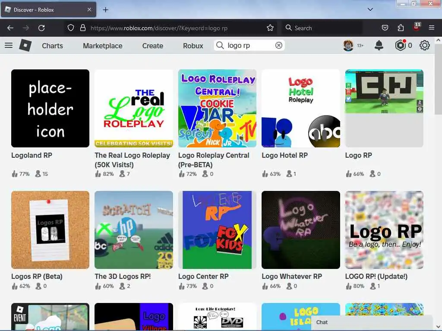This screenshot has height=331, width=442.
Task: Clear the Roblox search text
Action: (278, 45)
